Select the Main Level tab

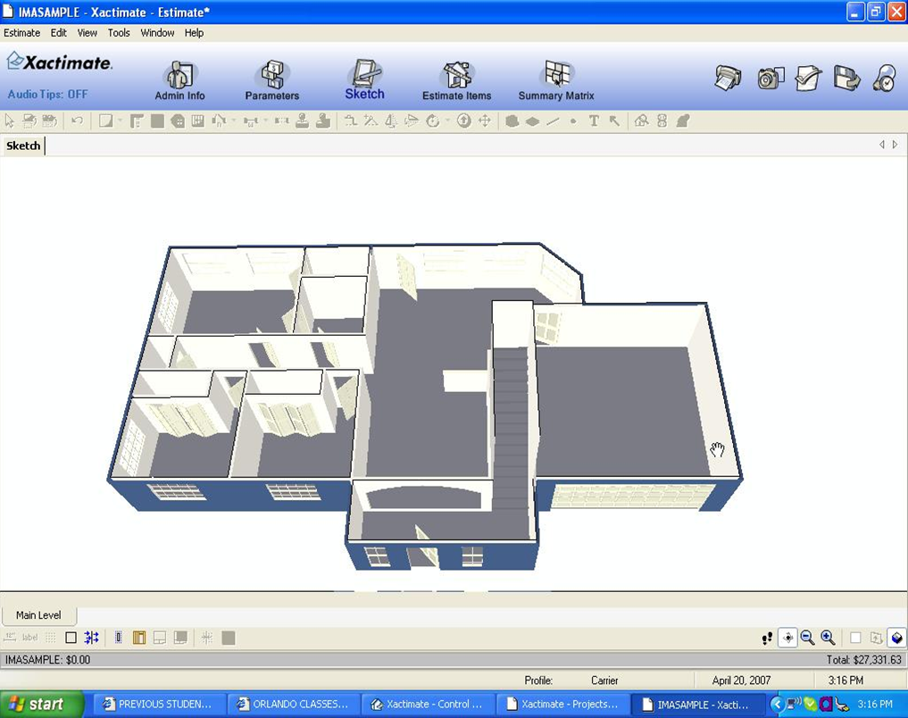point(38,615)
